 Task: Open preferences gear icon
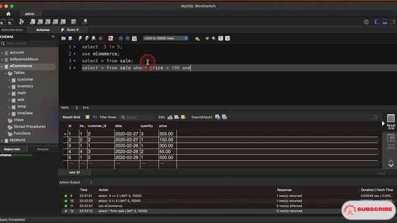click(x=366, y=22)
